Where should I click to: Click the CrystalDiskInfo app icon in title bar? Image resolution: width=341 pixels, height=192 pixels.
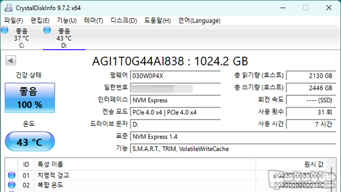8,8
